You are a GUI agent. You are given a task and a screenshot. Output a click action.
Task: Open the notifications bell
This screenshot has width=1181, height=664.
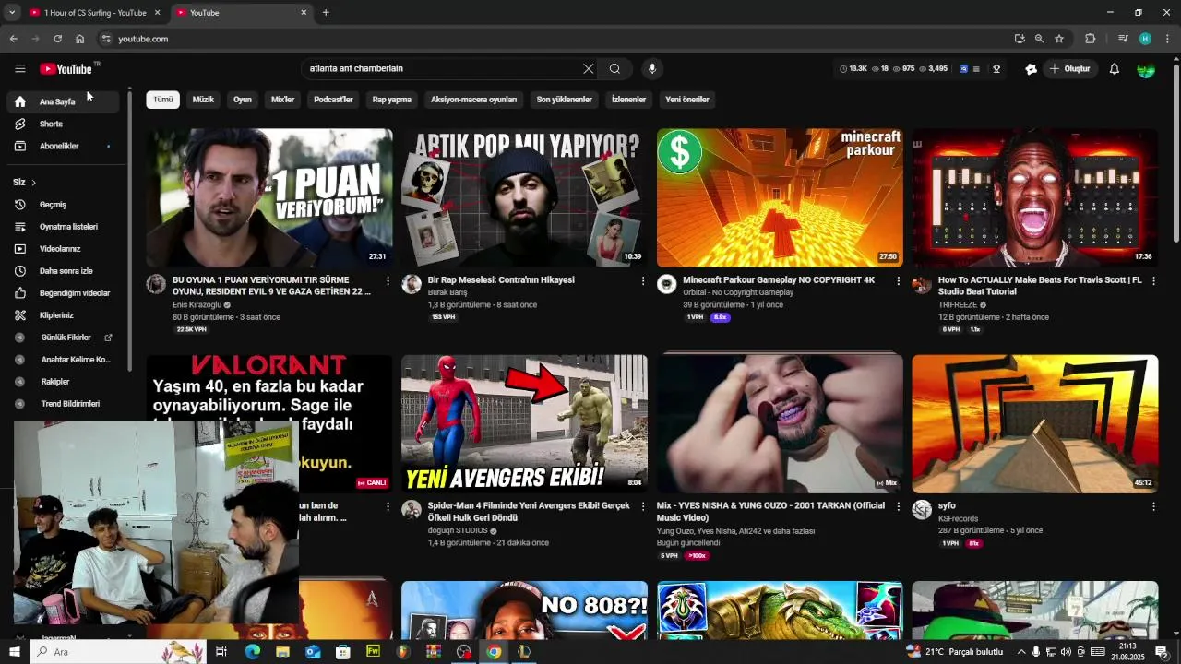click(x=1114, y=69)
